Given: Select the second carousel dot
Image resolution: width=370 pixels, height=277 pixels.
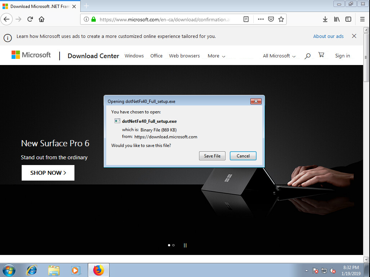Looking at the screenshot, I should pyautogui.click(x=173, y=245).
